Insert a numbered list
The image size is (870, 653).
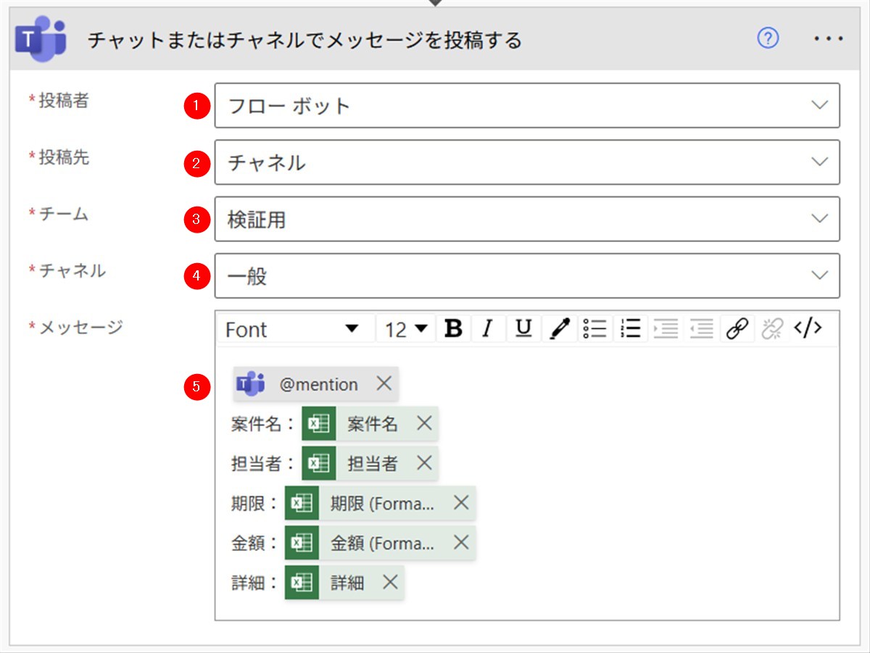[x=631, y=329]
